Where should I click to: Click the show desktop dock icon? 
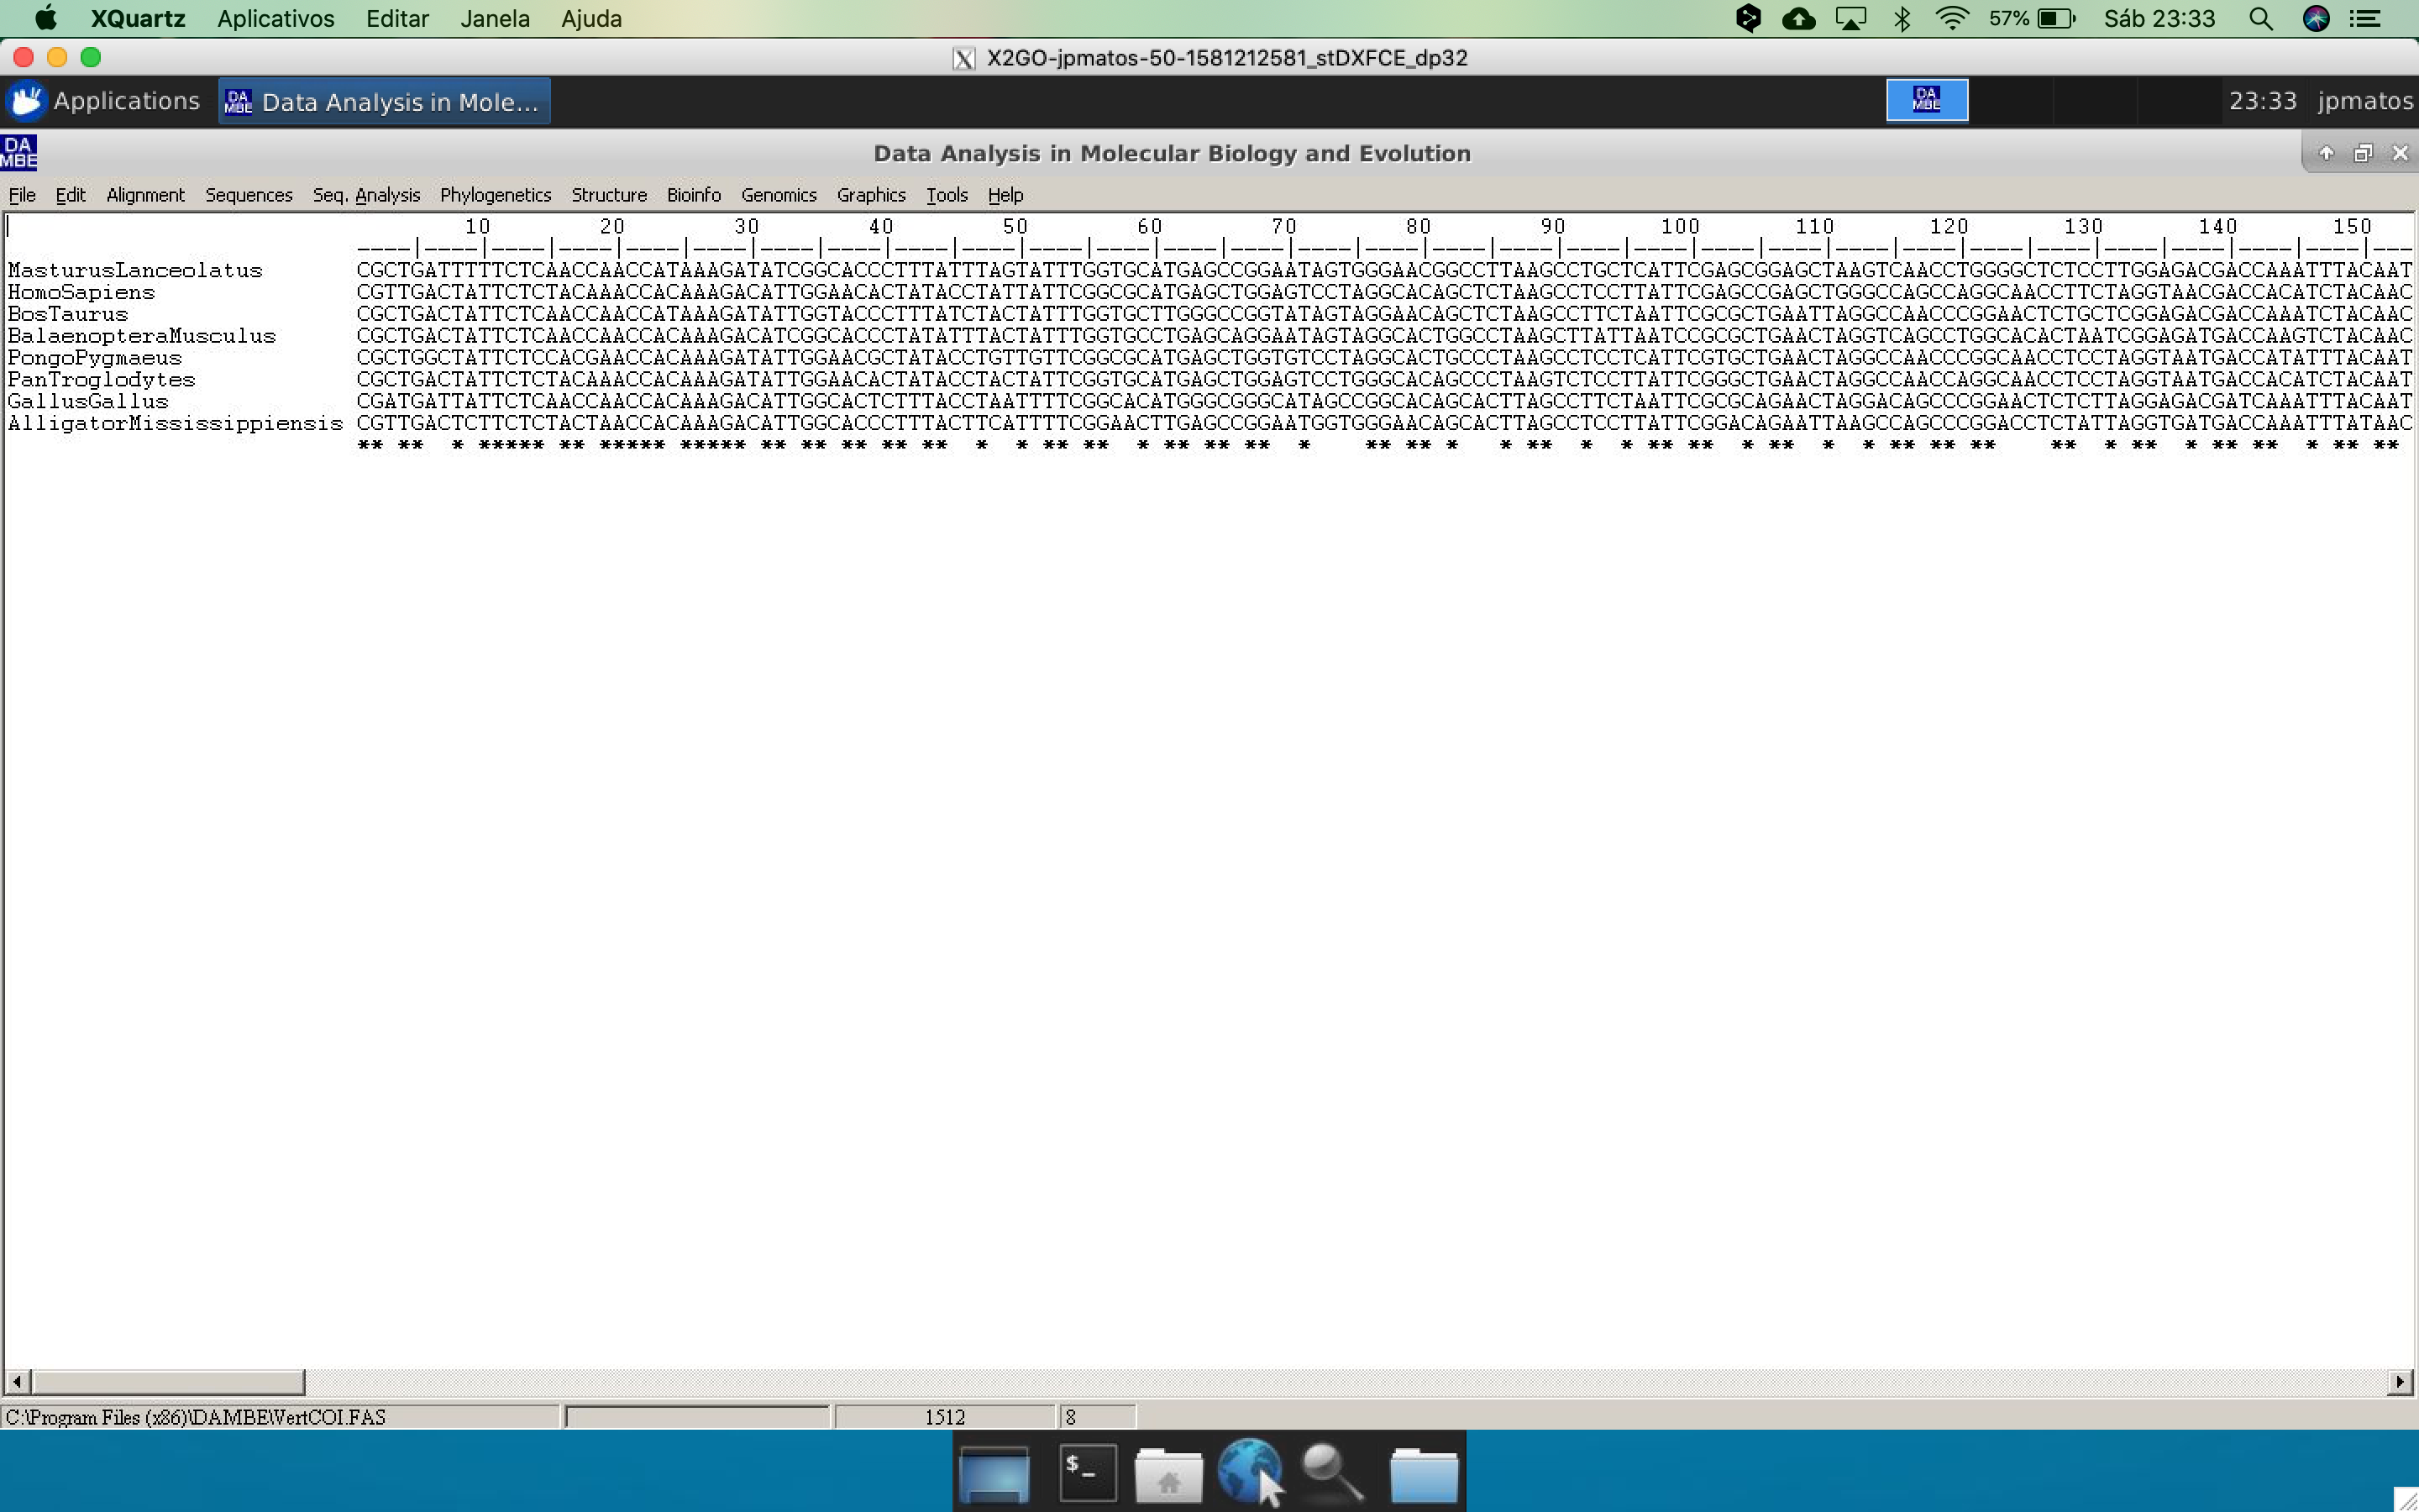(x=994, y=1474)
